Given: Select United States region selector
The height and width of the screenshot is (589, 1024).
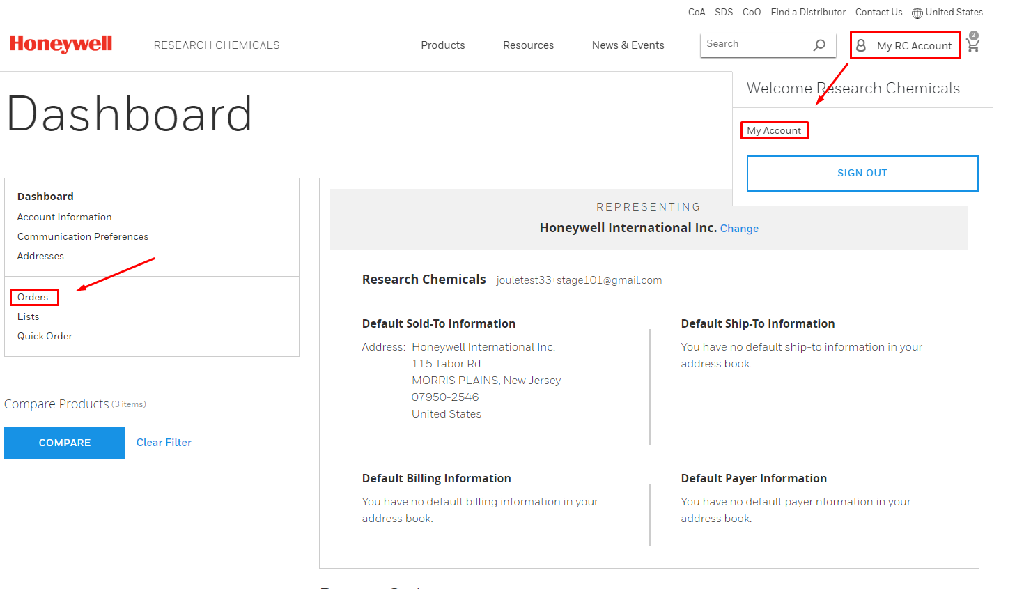Looking at the screenshot, I should point(954,13).
